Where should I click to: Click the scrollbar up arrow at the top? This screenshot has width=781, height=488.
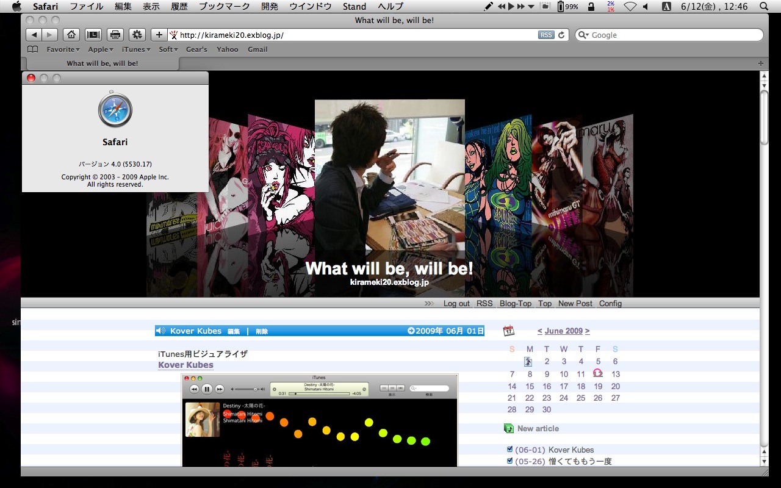click(764, 76)
